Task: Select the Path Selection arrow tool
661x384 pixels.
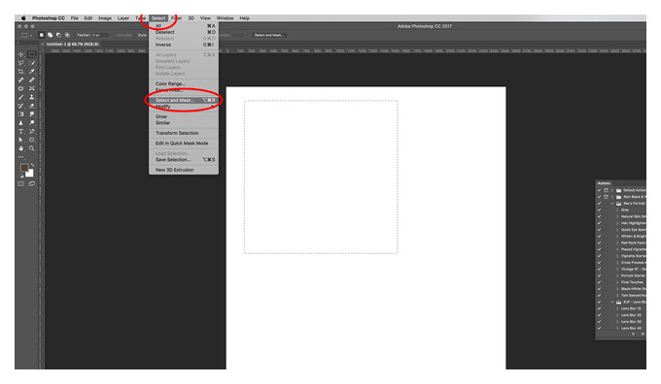Action: (20, 140)
